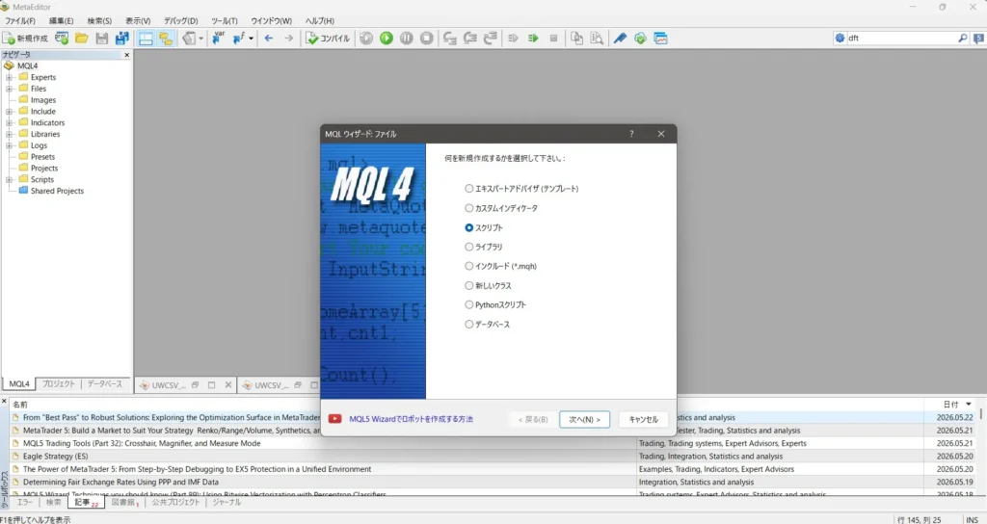This screenshot has width=987, height=524.
Task: Click the New project icon in toolbar
Action: point(62,39)
